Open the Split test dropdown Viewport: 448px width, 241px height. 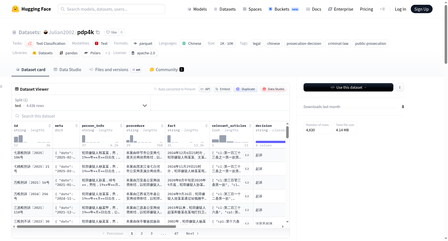tap(81, 103)
